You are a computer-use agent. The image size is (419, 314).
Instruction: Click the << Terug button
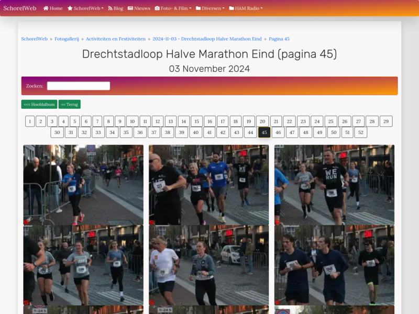(70, 104)
